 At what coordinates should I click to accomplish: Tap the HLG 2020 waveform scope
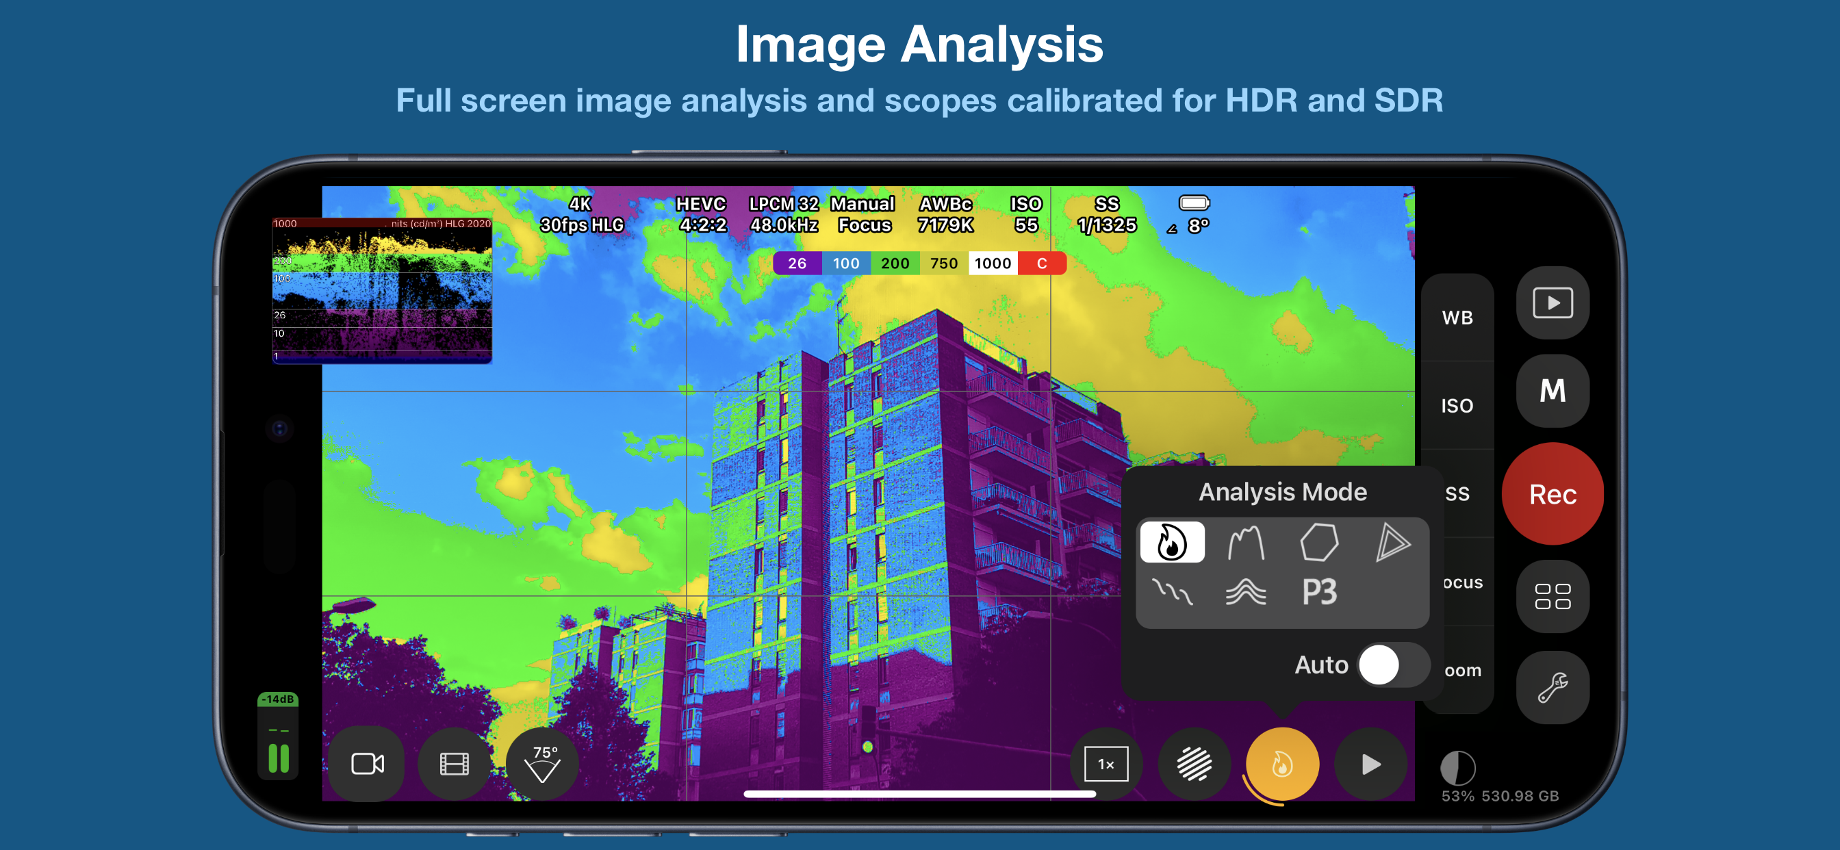[x=382, y=291]
